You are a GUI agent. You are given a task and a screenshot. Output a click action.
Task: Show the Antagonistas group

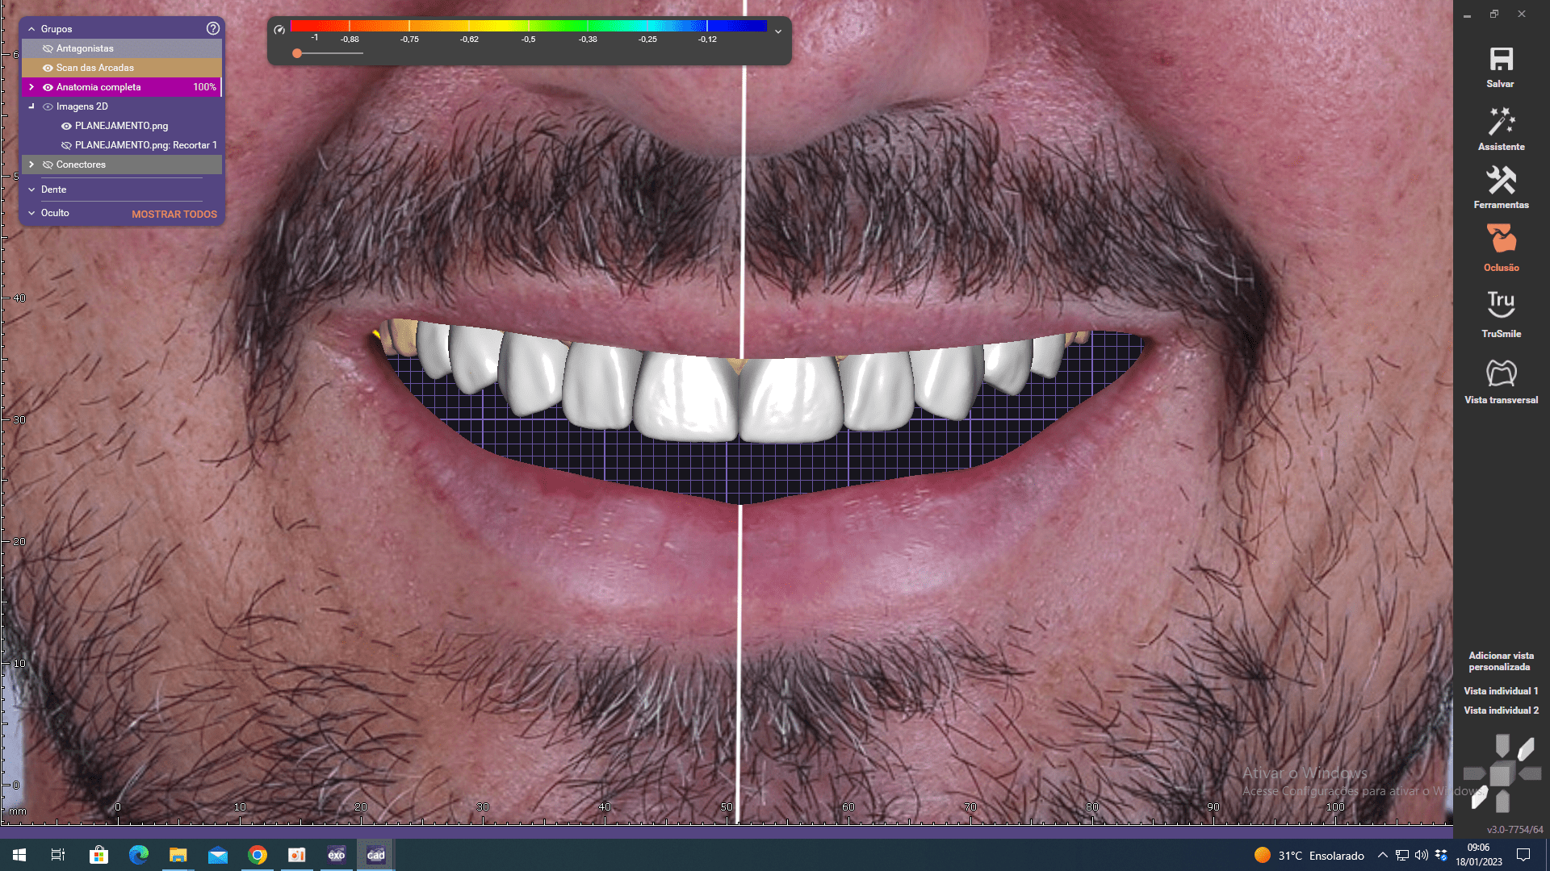[48, 48]
